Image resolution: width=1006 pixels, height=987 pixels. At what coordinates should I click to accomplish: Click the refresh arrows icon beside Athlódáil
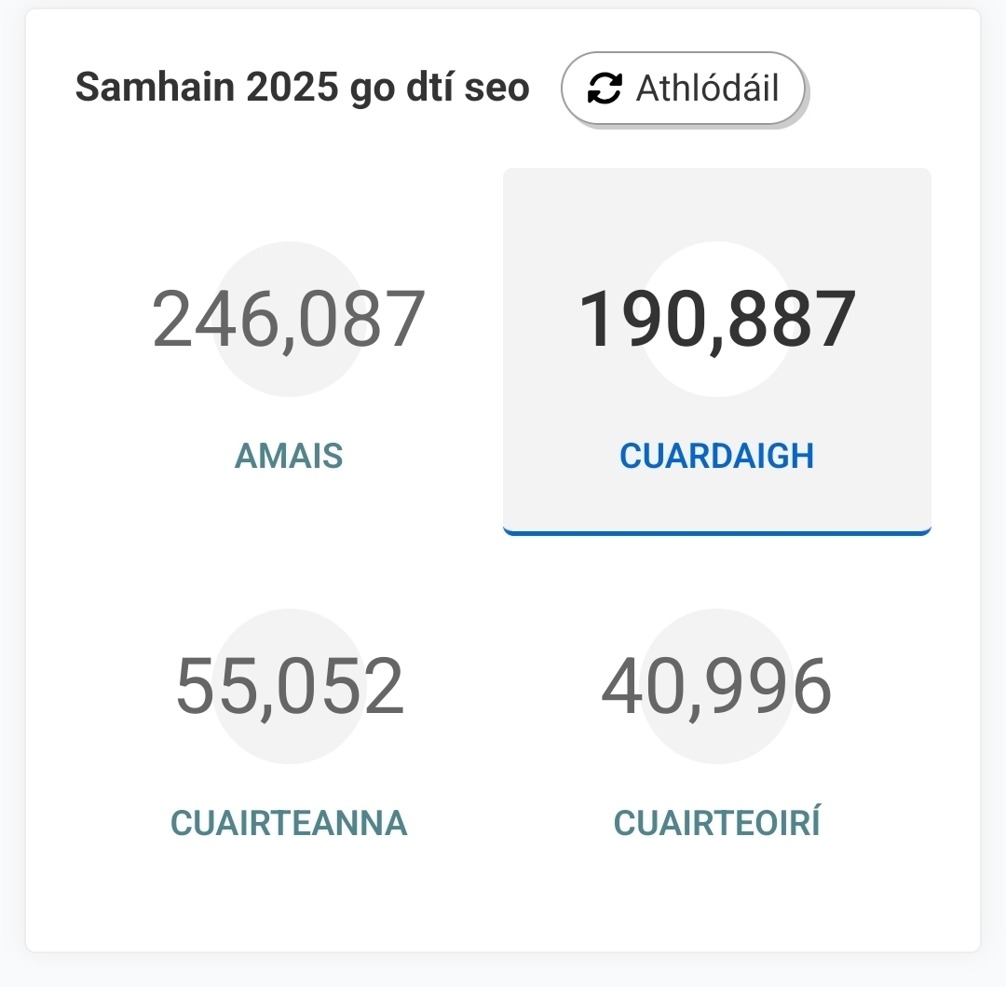(x=605, y=89)
